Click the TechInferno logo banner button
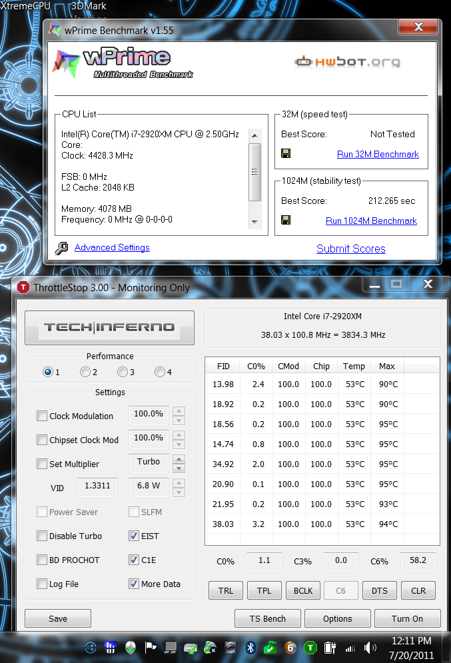451x663 pixels. coord(109,327)
